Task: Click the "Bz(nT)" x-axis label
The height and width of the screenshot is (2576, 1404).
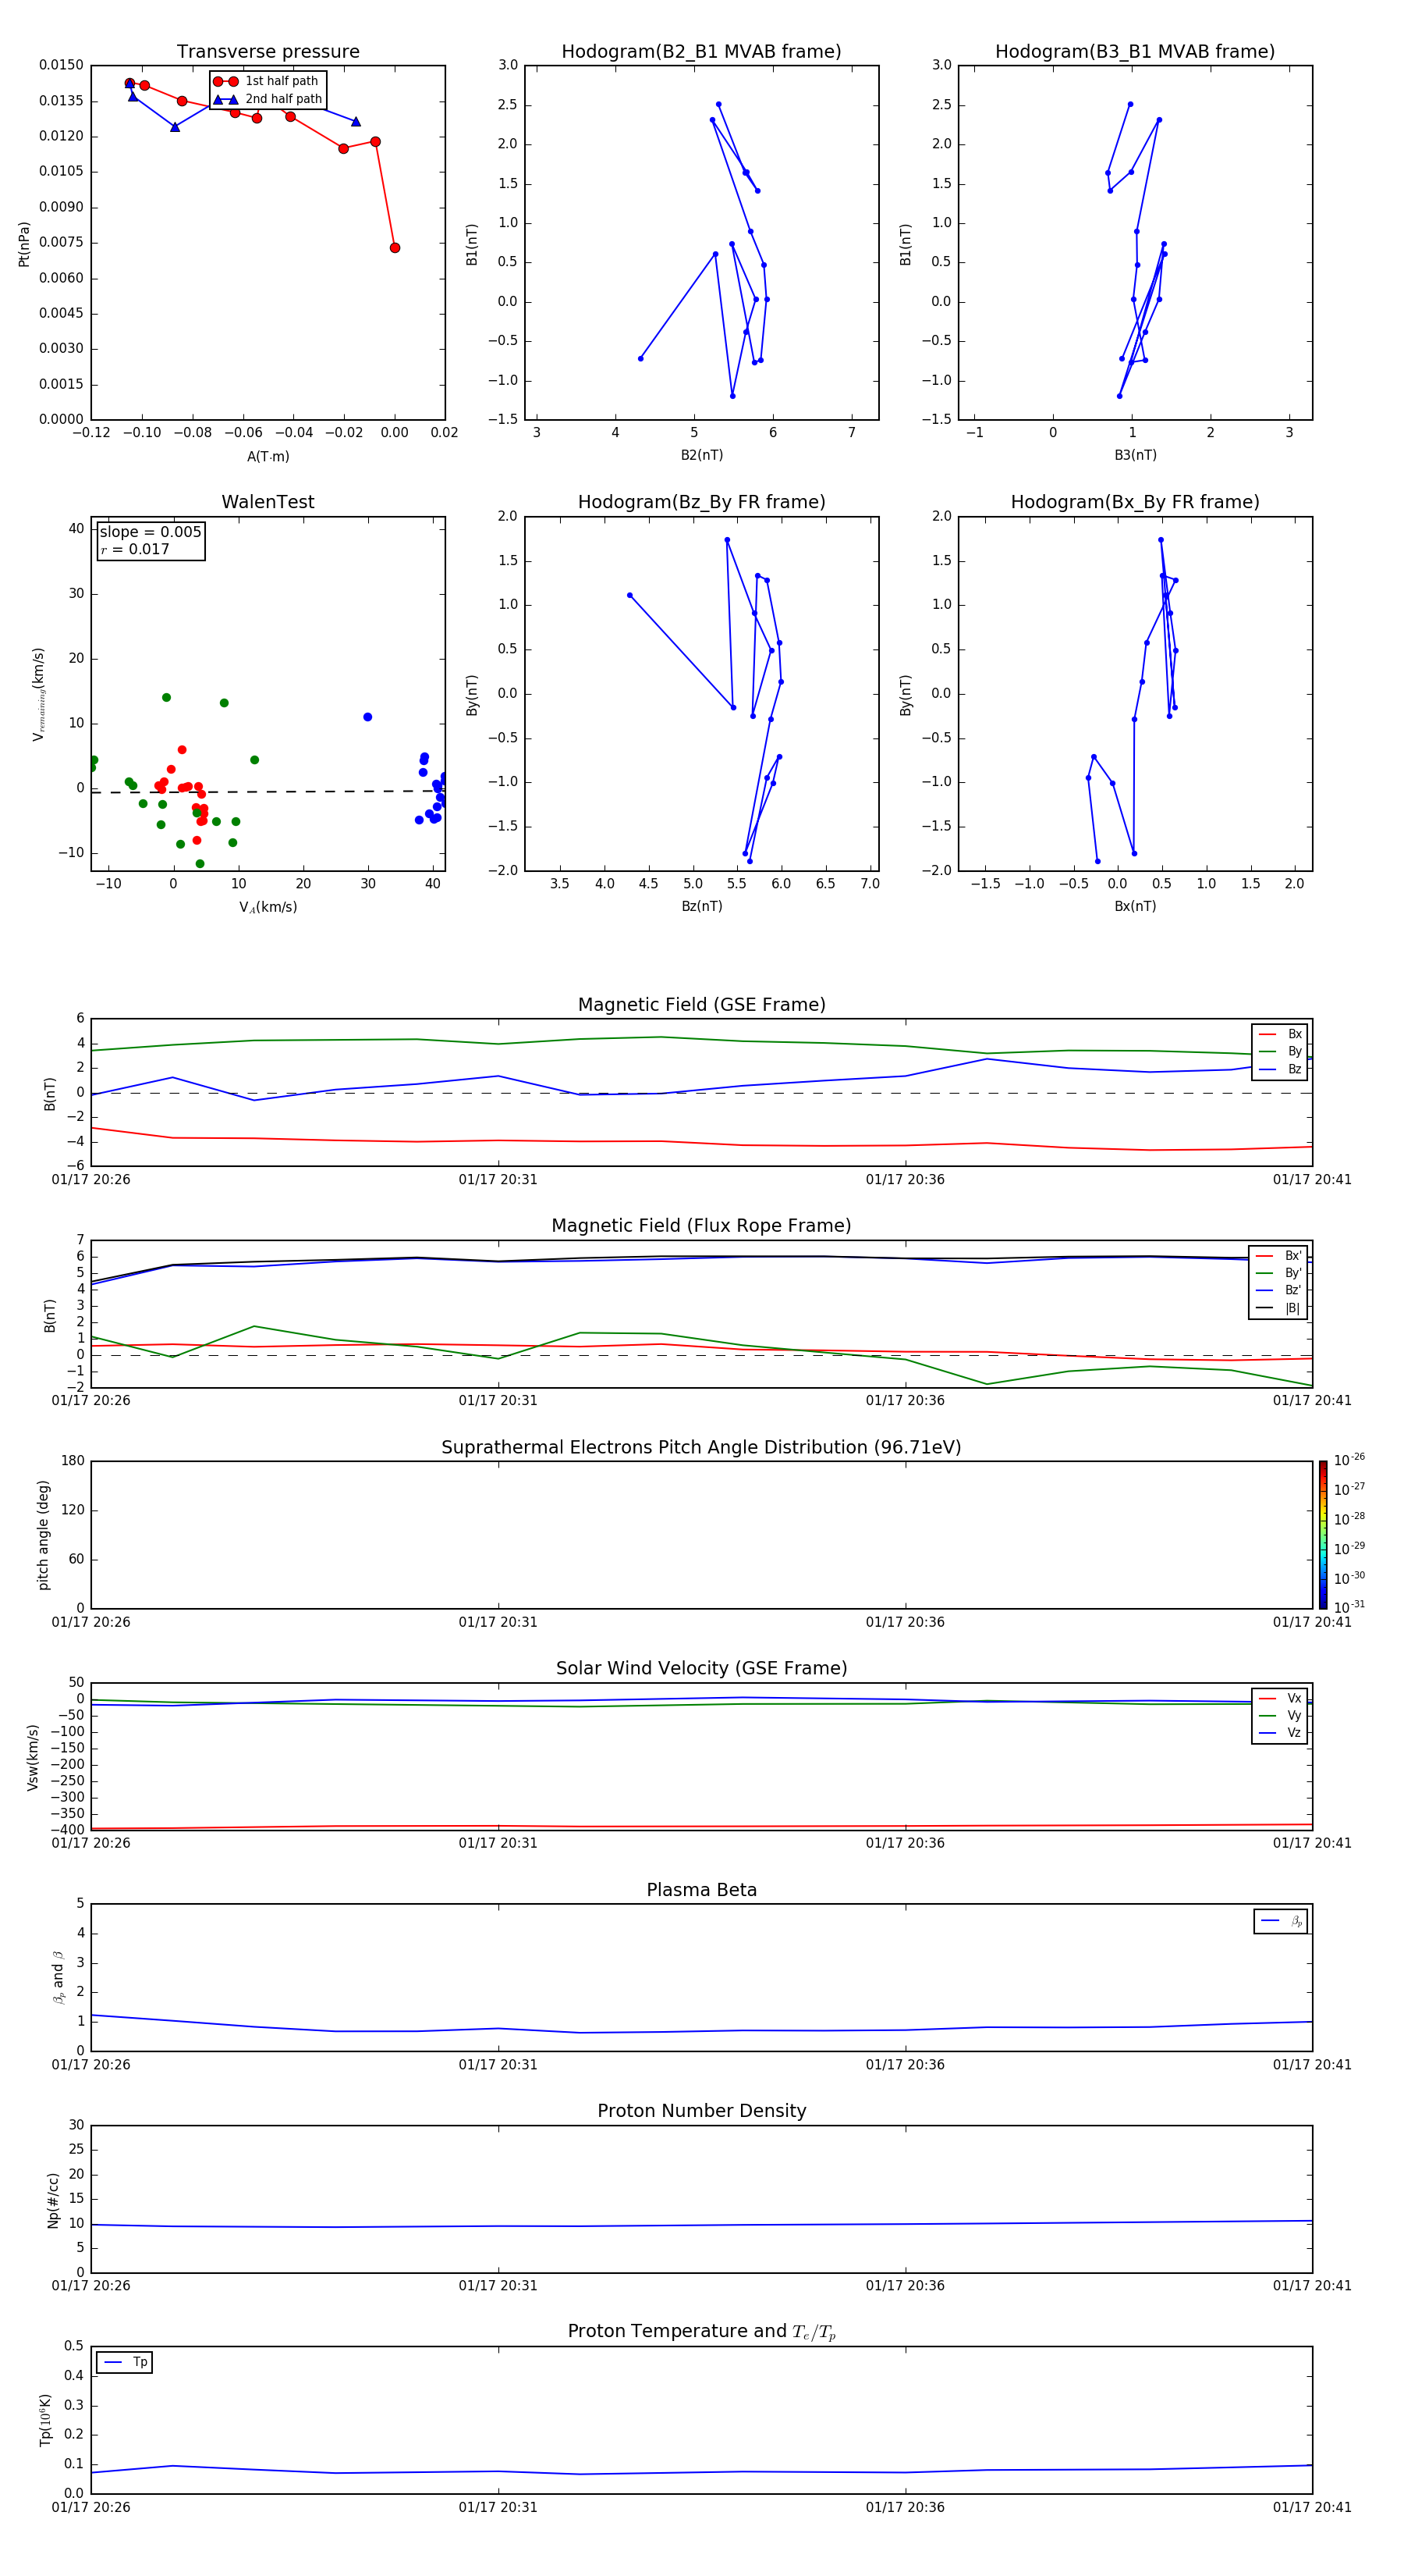Action: pyautogui.click(x=701, y=906)
